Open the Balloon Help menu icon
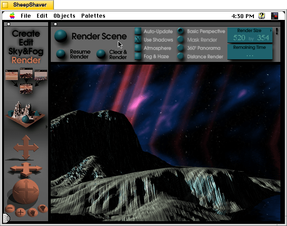This screenshot has width=287, height=226. click(261, 16)
